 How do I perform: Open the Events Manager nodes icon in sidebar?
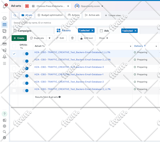(x=4, y=57)
